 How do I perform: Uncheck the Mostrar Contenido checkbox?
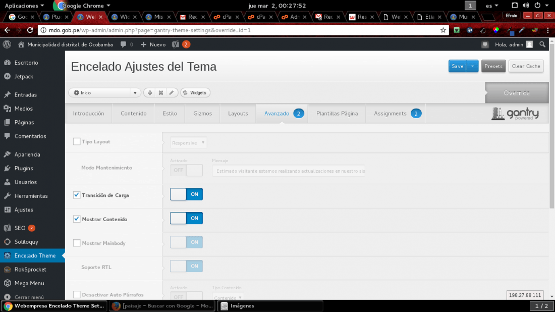tap(77, 219)
